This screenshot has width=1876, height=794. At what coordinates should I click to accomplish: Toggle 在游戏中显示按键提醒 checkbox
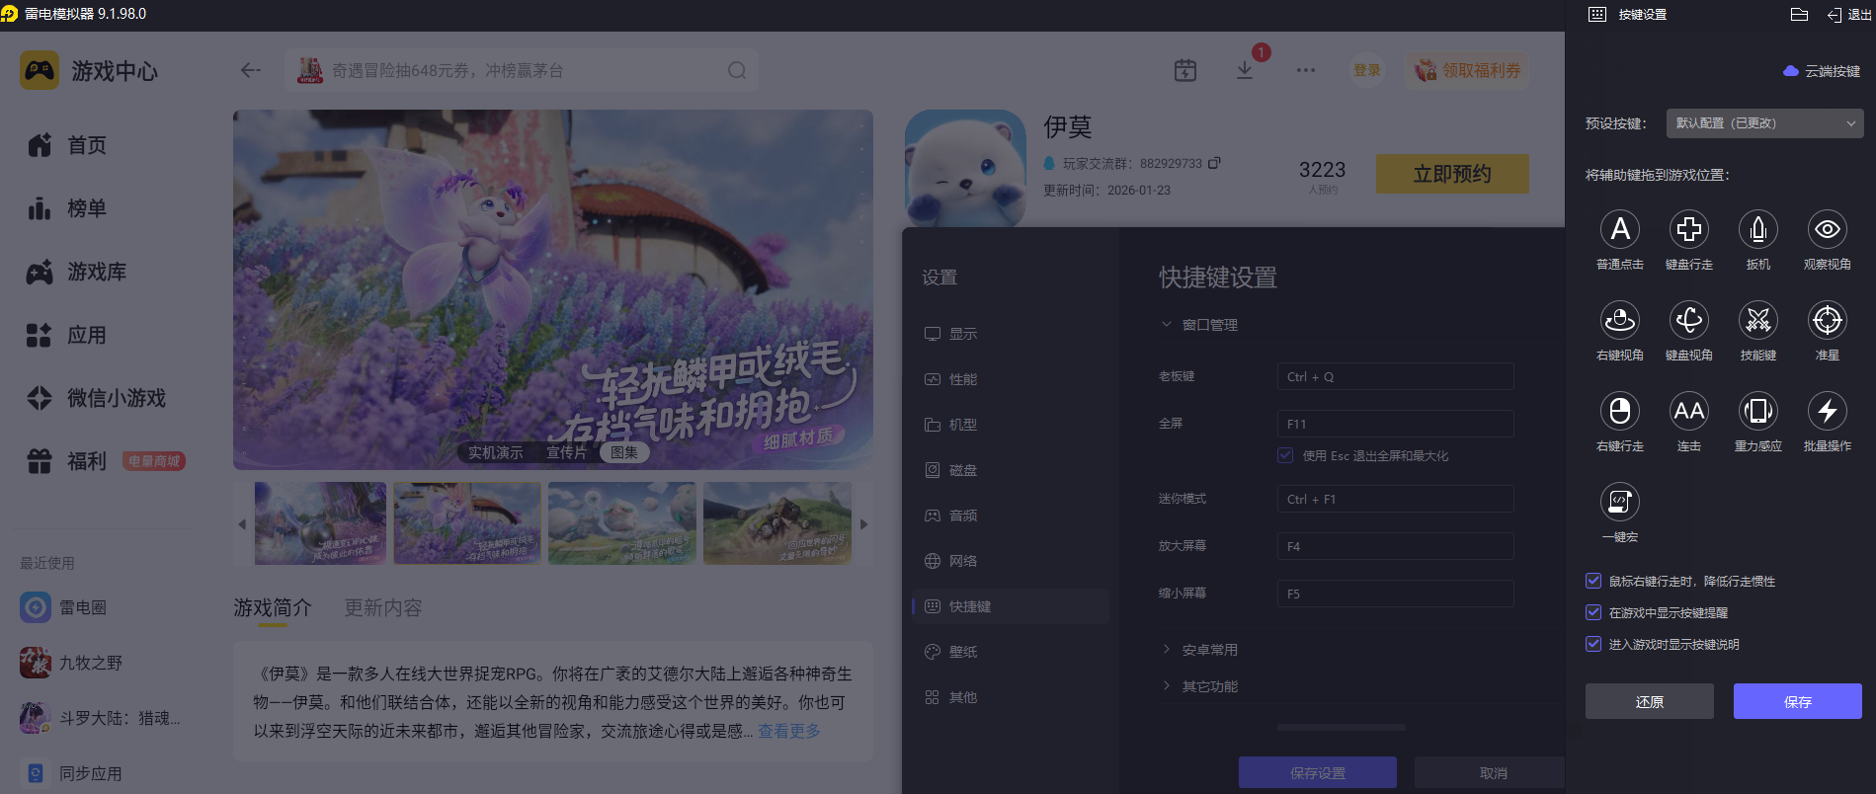pyautogui.click(x=1593, y=612)
